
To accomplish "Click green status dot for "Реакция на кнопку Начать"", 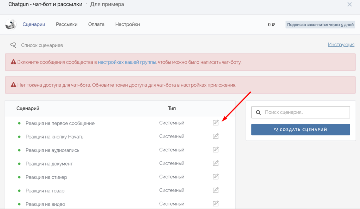I will tap(19, 137).
